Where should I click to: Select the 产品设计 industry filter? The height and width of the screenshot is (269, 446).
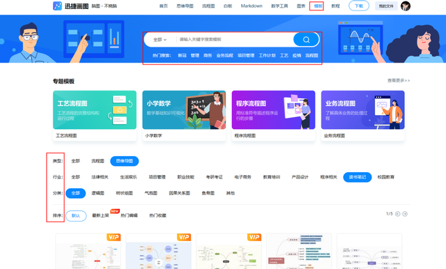300,177
